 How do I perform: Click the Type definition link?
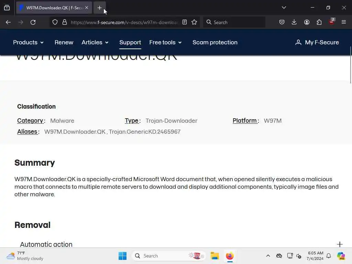[x=132, y=121]
